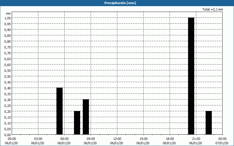Select the Total =2,1 mm label
This screenshot has width=234, height=146.
tap(213, 9)
